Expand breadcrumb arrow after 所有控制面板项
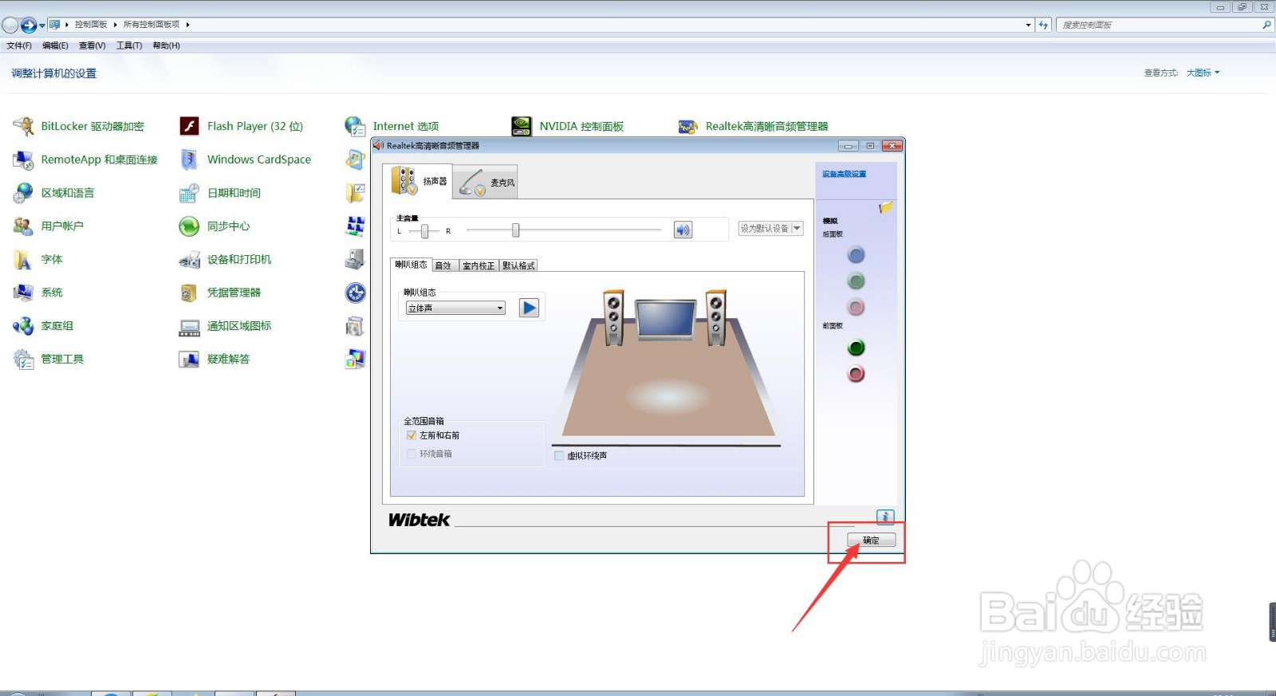The width and height of the screenshot is (1276, 696). 187,25
